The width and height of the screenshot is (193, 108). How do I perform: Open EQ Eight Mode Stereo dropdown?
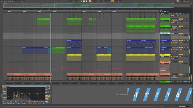[x=48, y=91]
